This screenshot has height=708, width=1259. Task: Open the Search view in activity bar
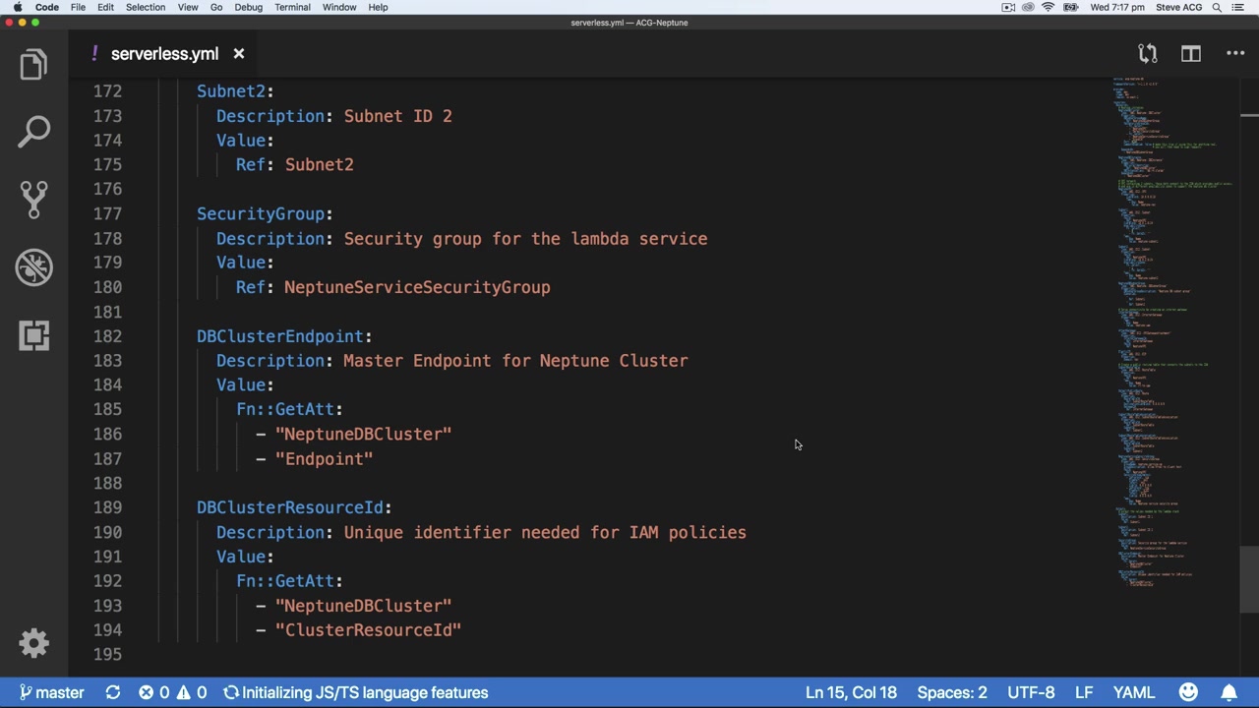pyautogui.click(x=33, y=132)
